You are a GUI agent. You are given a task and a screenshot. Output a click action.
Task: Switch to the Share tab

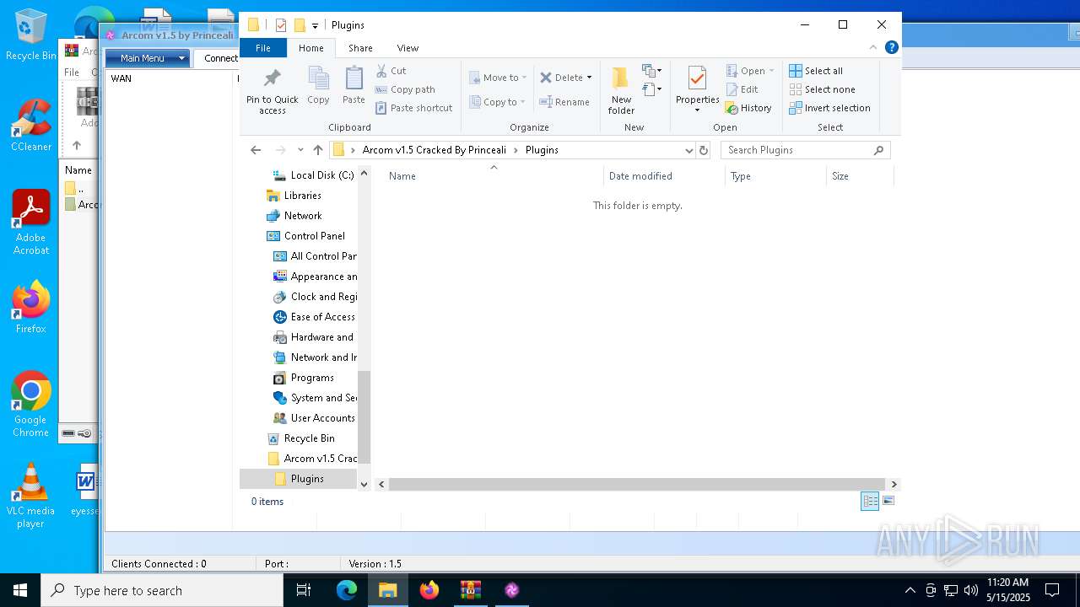pyautogui.click(x=360, y=48)
